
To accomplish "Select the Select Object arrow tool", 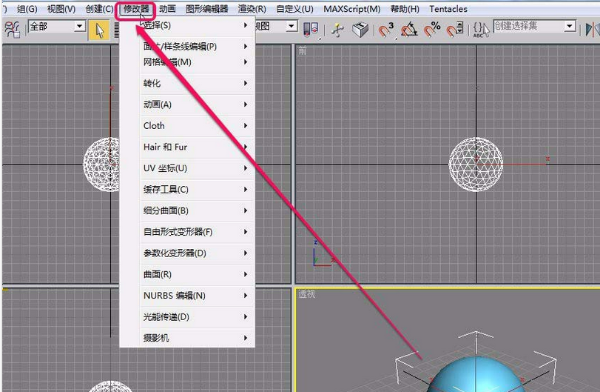I will [x=99, y=29].
